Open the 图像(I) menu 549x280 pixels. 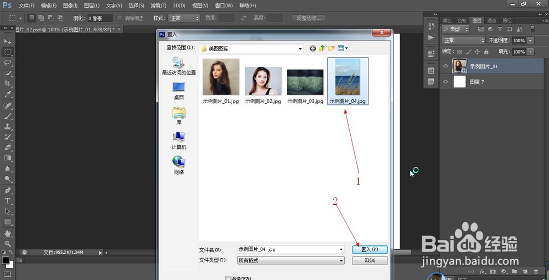70,5
